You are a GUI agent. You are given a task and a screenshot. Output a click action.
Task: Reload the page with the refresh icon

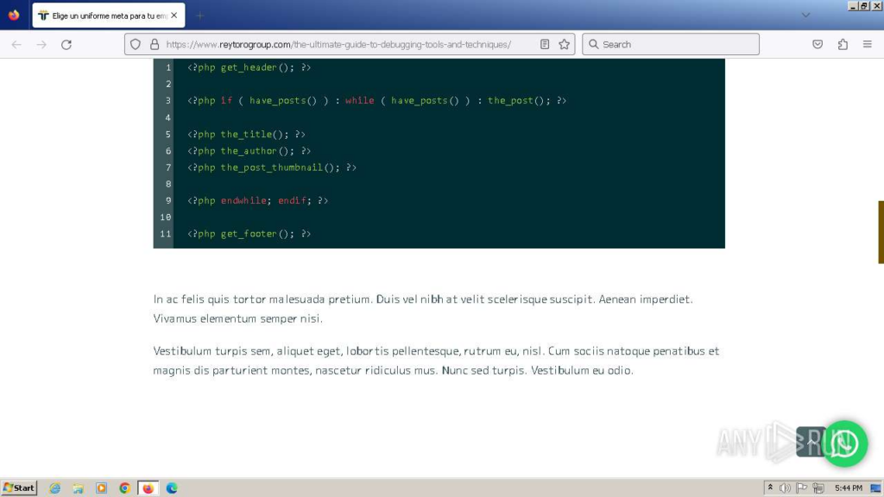pyautogui.click(x=66, y=45)
